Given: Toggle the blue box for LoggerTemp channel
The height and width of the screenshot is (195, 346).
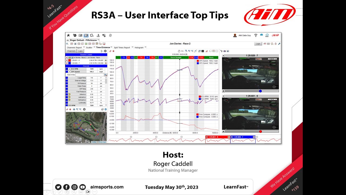Looking at the screenshot, I should 67,78.
